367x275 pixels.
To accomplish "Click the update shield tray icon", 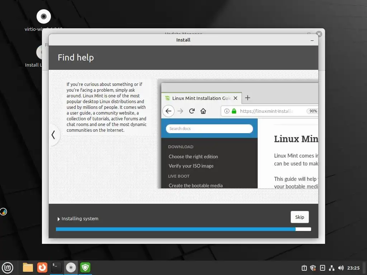I will [x=313, y=268].
